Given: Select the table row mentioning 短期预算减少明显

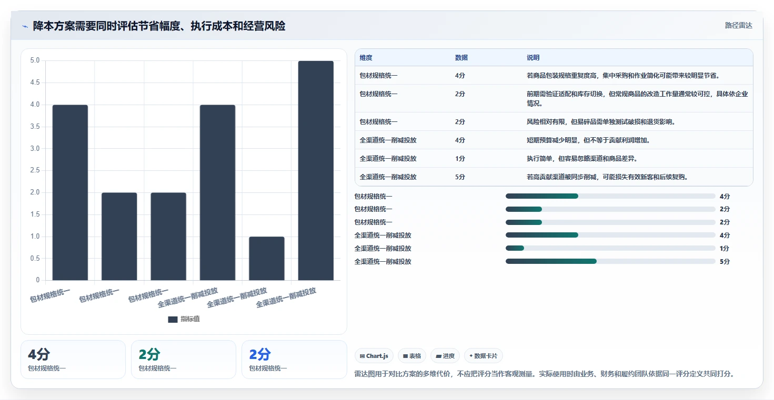Looking at the screenshot, I should [554, 140].
